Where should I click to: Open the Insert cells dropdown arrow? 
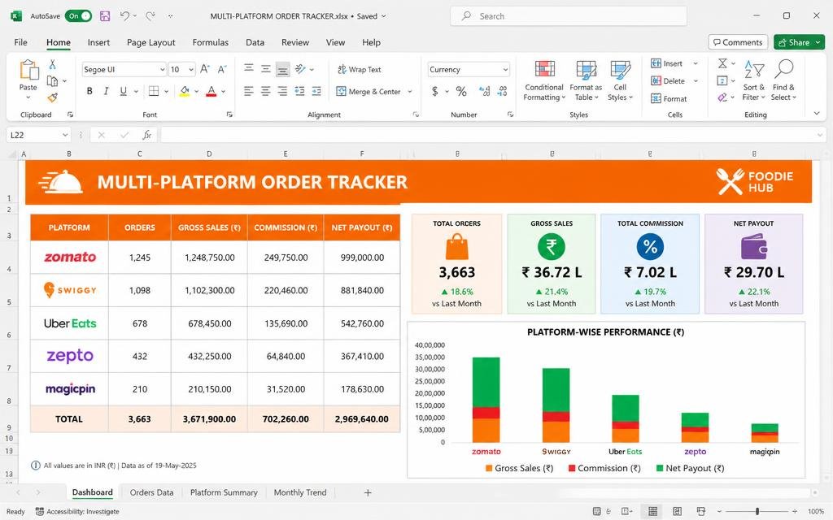[696, 63]
